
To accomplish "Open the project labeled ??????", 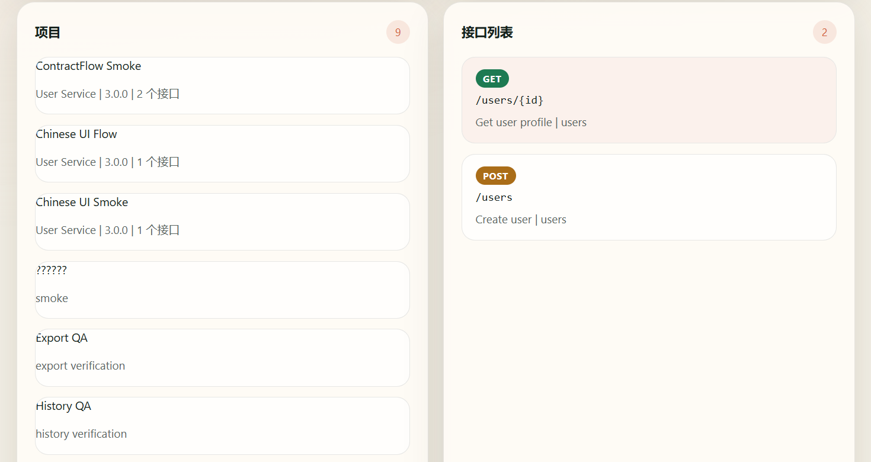I will tap(222, 289).
